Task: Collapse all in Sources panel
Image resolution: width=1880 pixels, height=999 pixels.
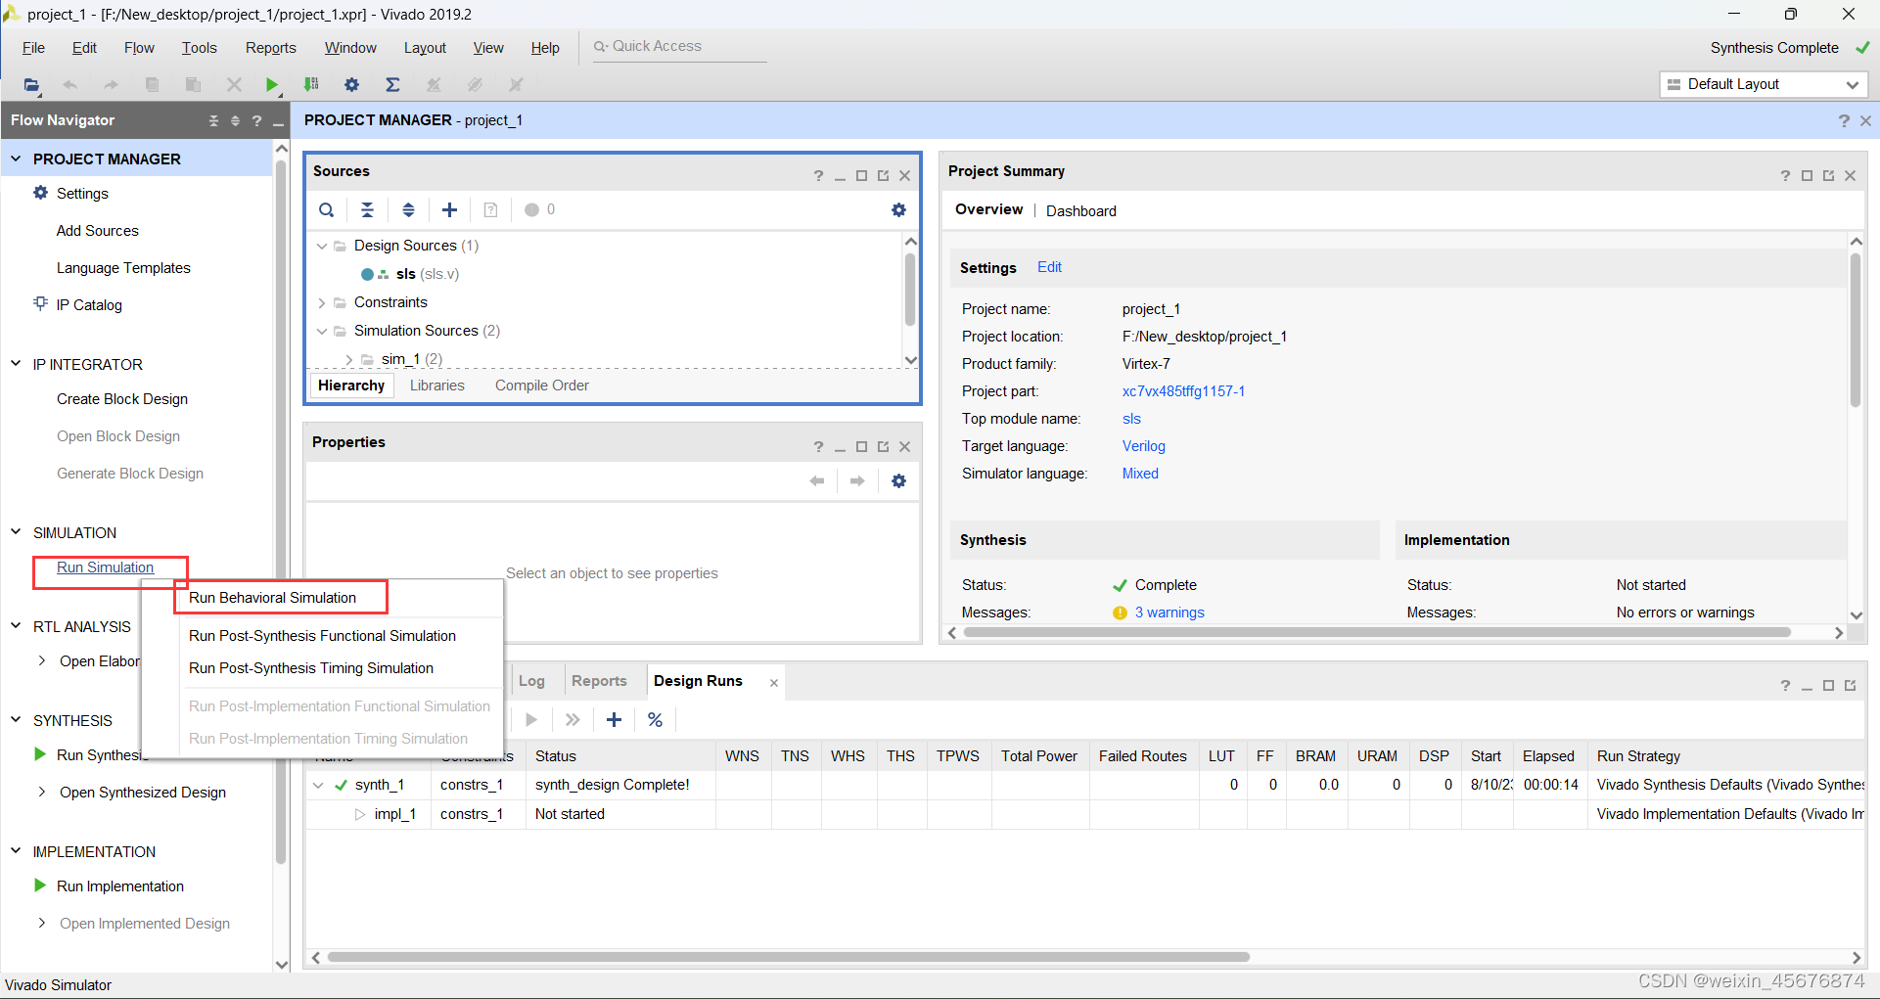Action: (x=367, y=209)
